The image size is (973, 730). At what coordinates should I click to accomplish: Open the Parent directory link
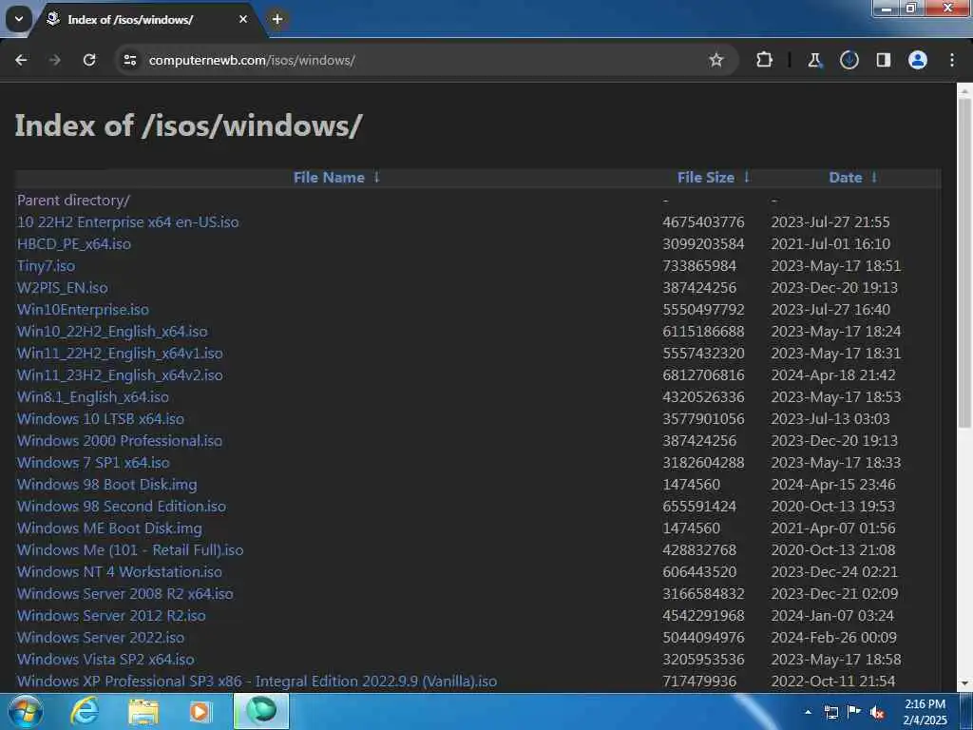click(x=73, y=201)
